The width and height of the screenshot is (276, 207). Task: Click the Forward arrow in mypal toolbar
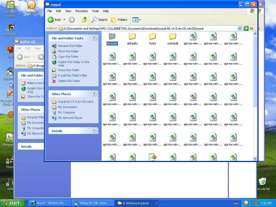click(72, 20)
